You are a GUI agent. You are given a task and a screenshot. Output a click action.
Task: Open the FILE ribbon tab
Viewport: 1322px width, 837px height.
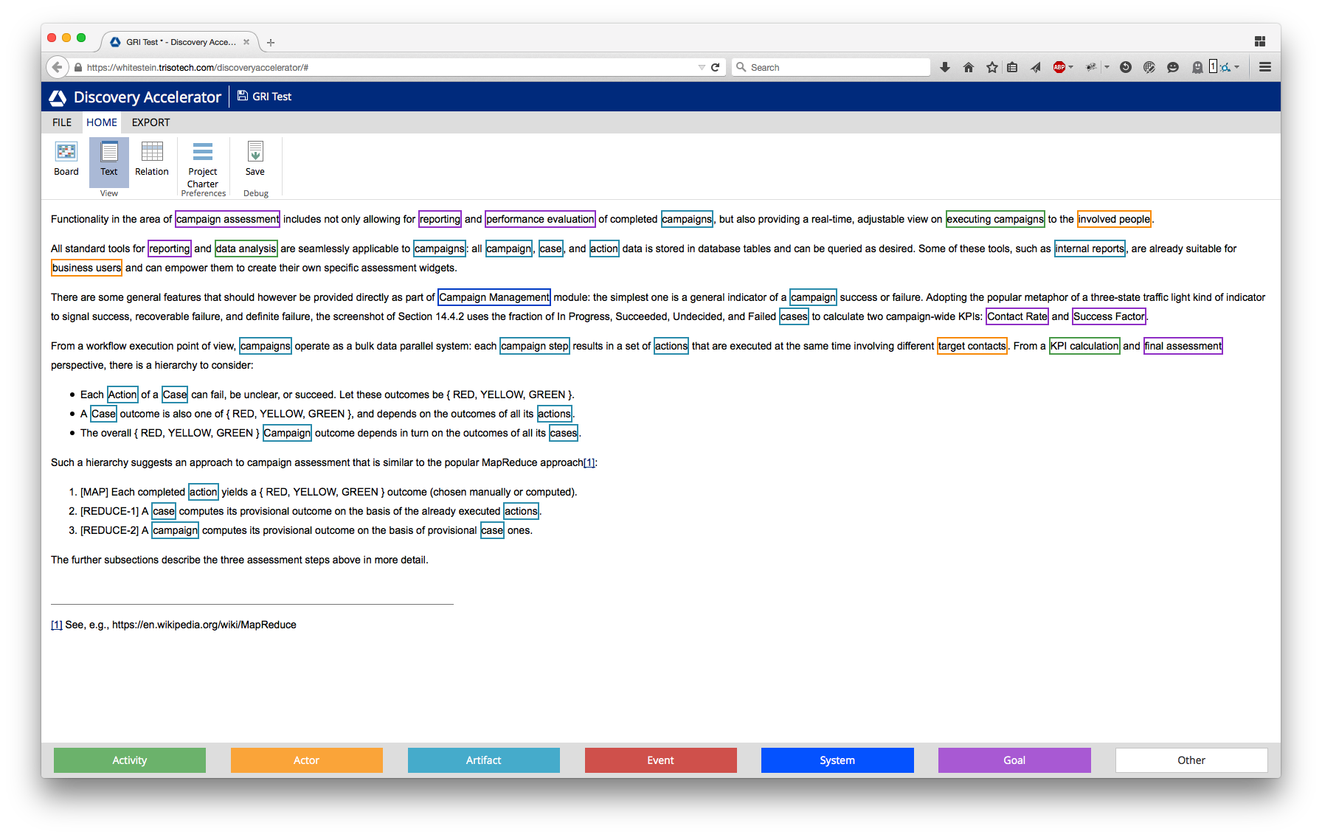[x=62, y=122]
